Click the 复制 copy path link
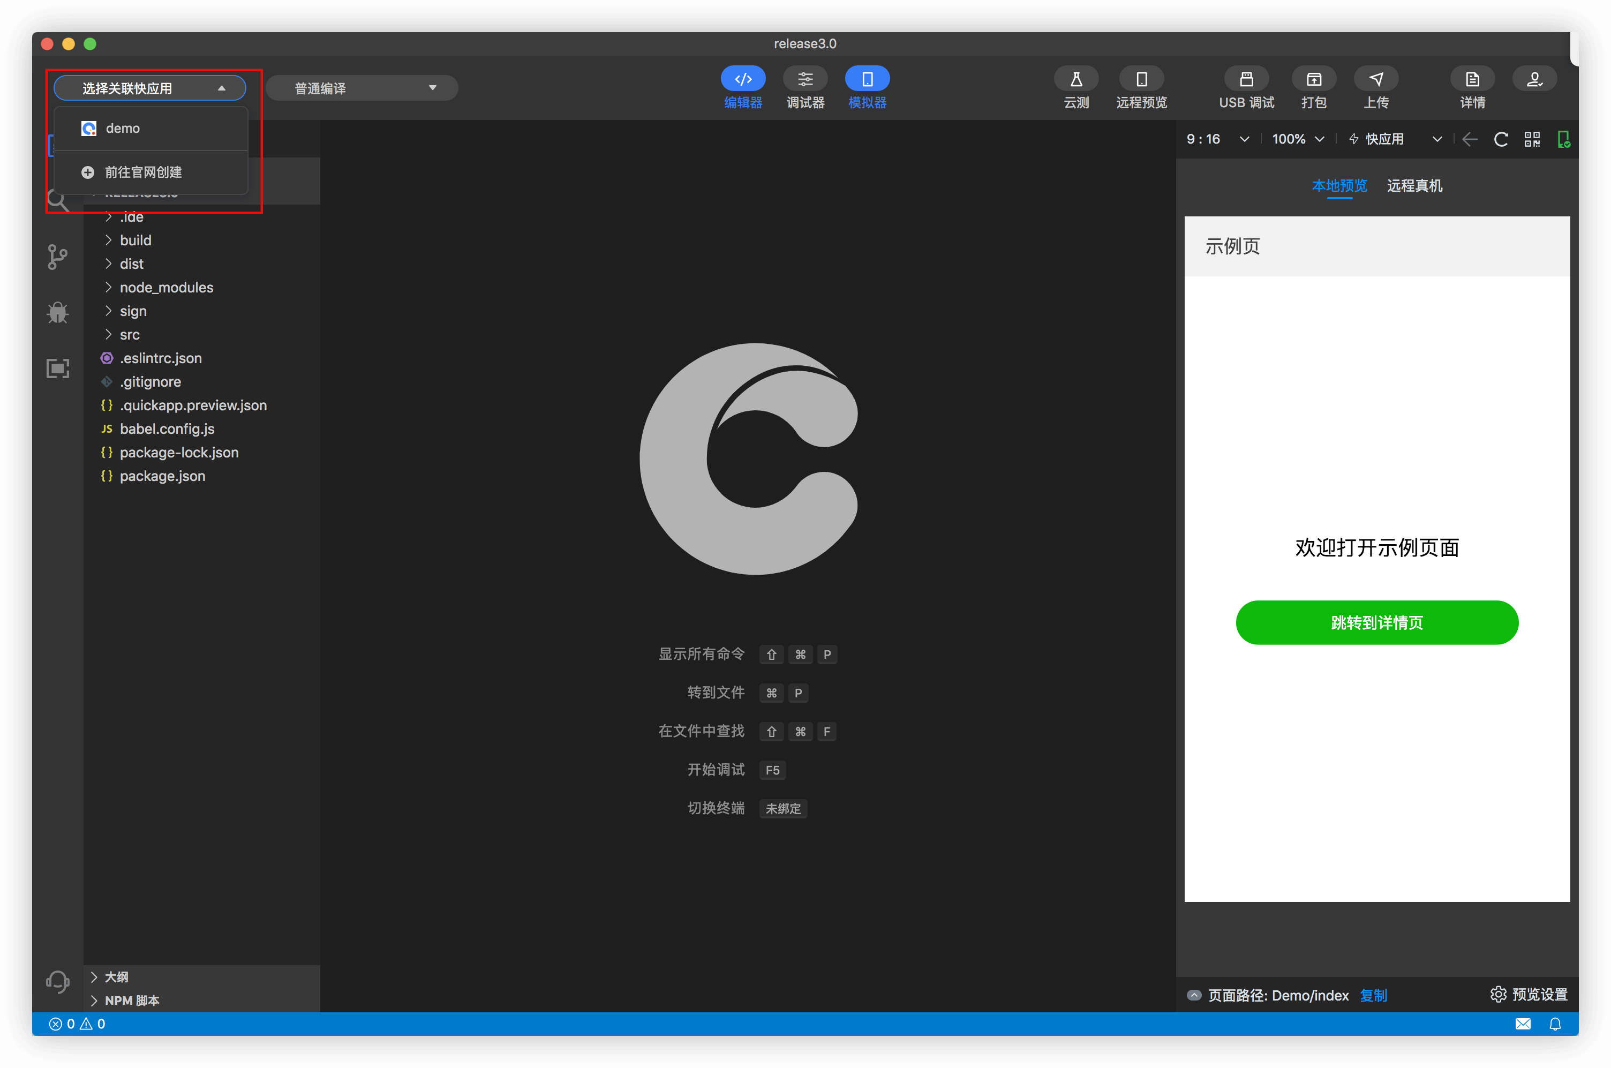This screenshot has height=1068, width=1611. 1373,995
